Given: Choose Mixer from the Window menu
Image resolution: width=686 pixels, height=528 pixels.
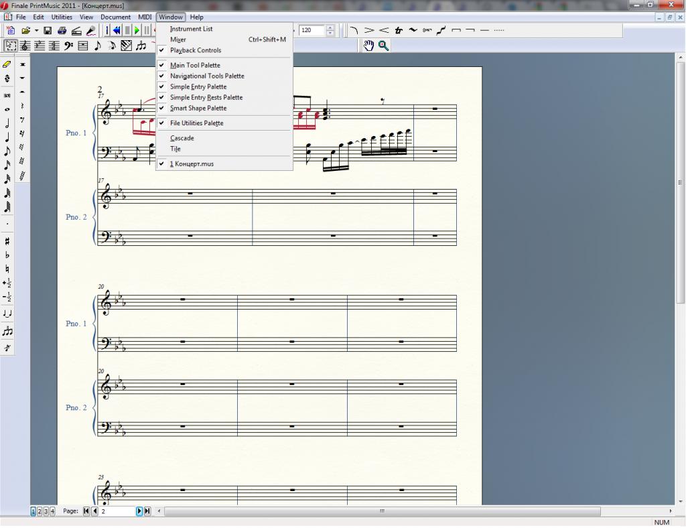Looking at the screenshot, I should pos(178,40).
